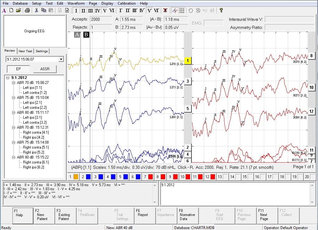Go to F11 Next Page button
318x230 pixels.
click(267, 216)
